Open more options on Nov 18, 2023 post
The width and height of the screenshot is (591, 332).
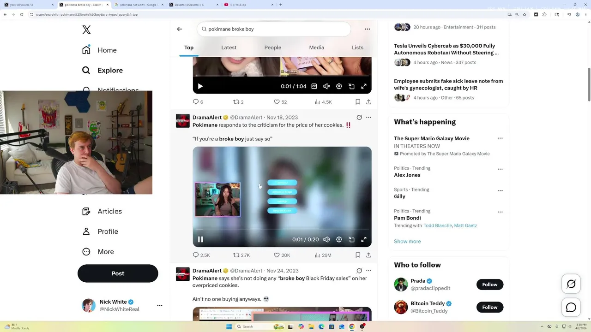(368, 118)
